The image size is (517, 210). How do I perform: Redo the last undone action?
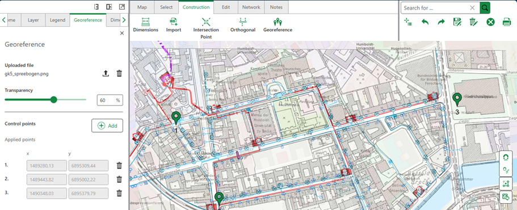click(441, 22)
